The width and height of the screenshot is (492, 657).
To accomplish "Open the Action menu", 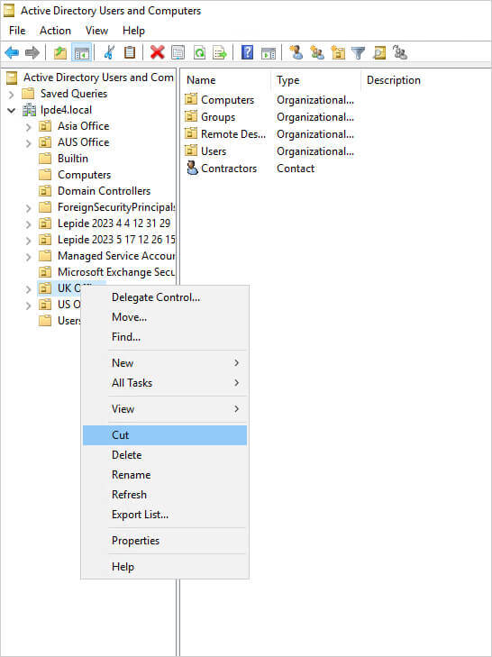I will 55,31.
